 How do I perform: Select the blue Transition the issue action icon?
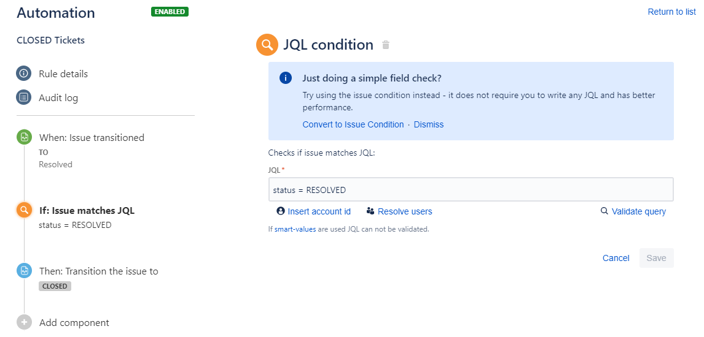(x=24, y=271)
